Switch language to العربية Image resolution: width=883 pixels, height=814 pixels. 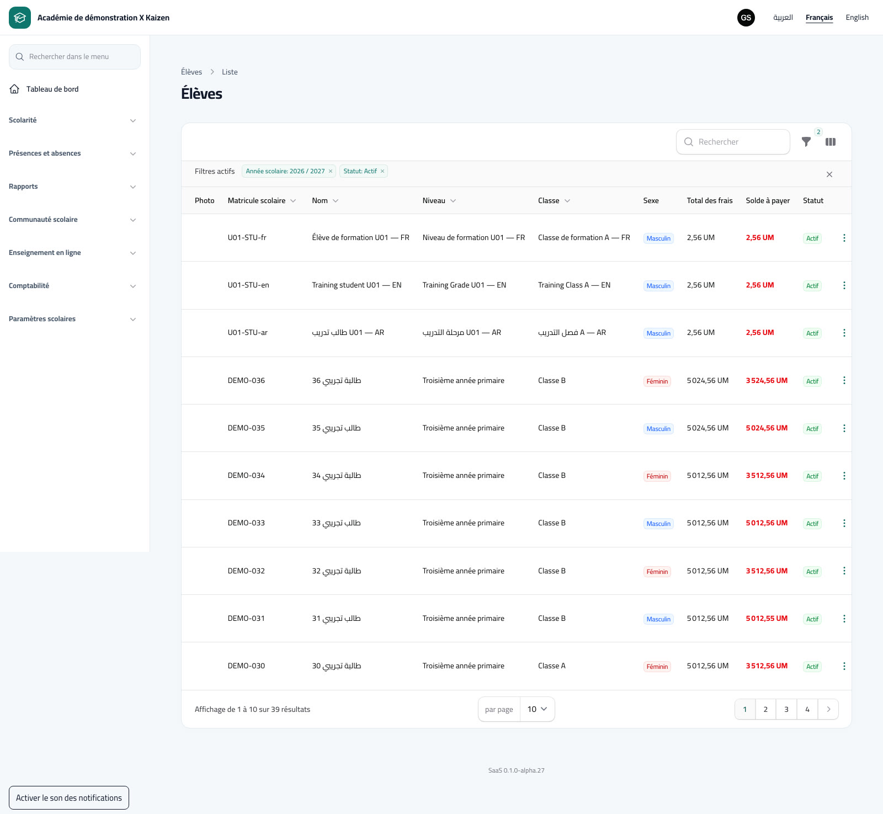tap(783, 18)
